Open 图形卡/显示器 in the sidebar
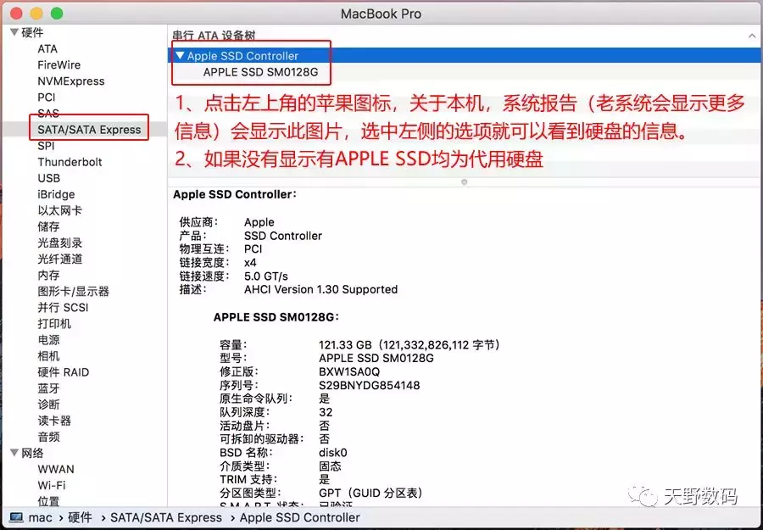Image resolution: width=763 pixels, height=530 pixels. 74,291
